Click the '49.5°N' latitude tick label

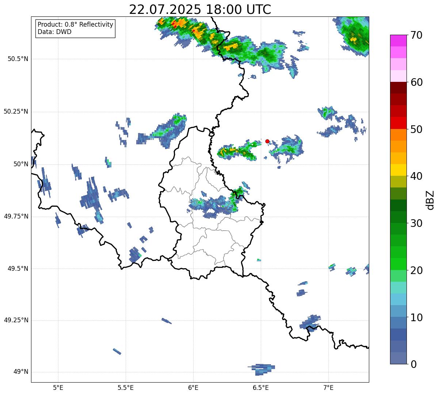[18, 269]
